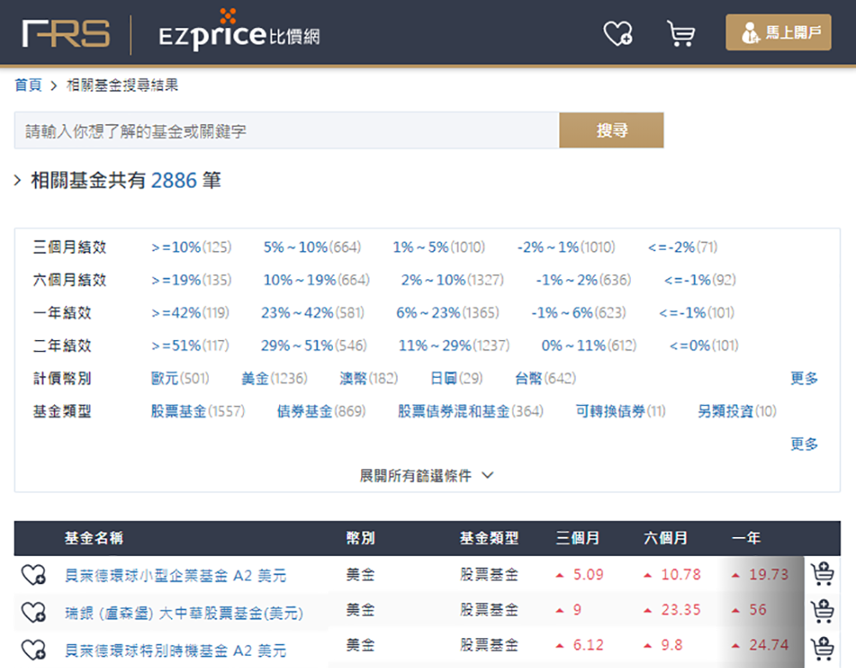Image resolution: width=856 pixels, height=668 pixels.
Task: Add 瑞銀大中華股票基金 to cart icon
Action: [822, 611]
